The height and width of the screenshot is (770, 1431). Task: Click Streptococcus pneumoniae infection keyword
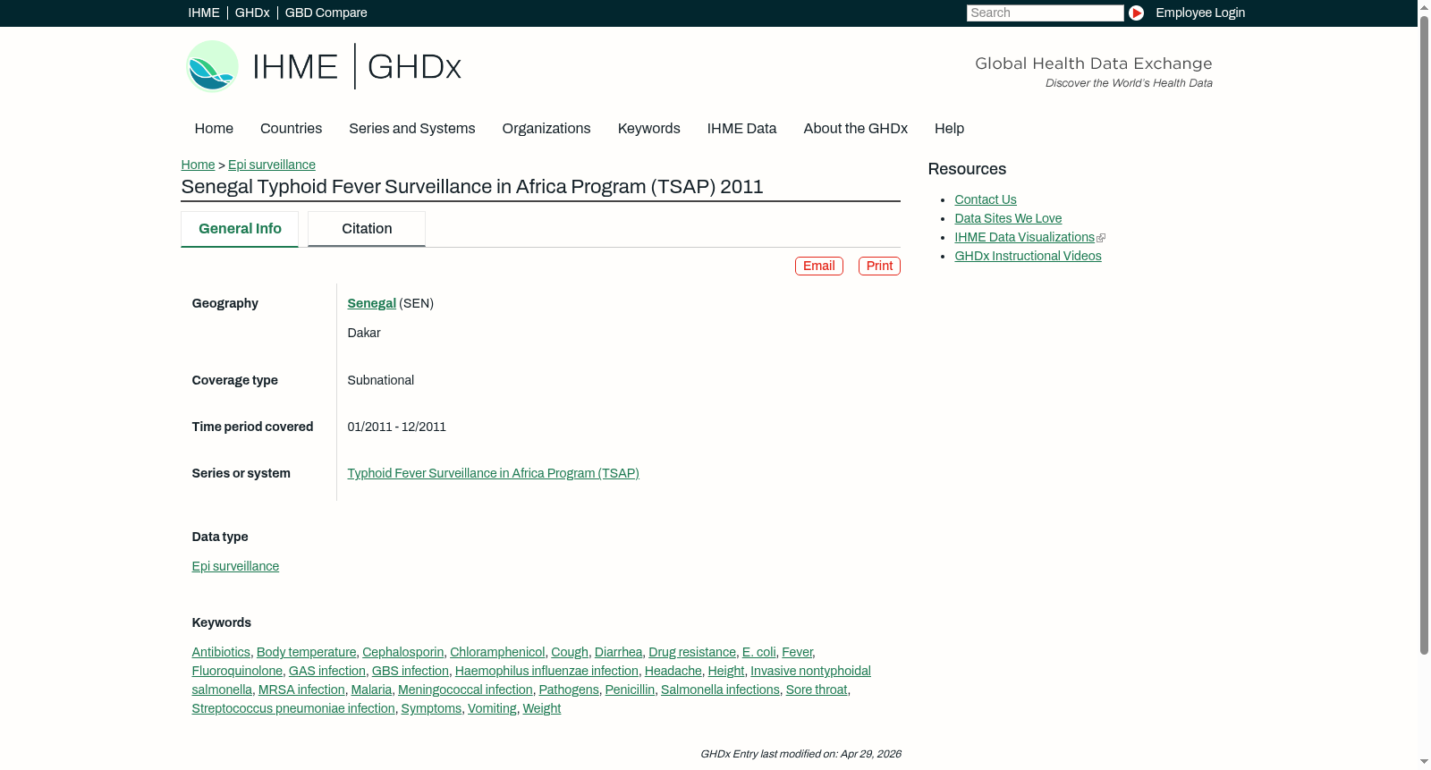tap(293, 708)
